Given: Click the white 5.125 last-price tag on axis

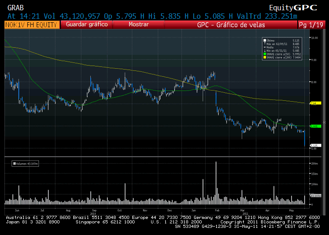Looking at the screenshot, I should (x=316, y=145).
